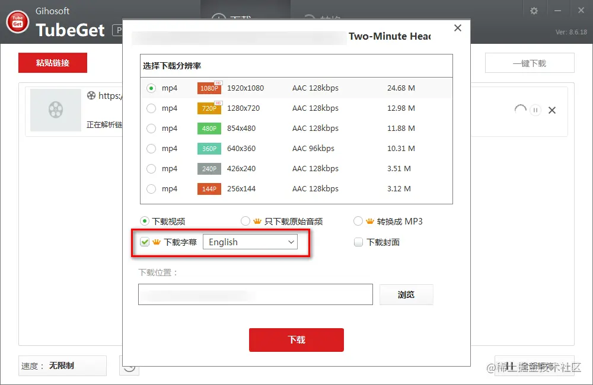The width and height of the screenshot is (593, 385).
Task: Click the 720P HD quality badge
Action: tap(209, 108)
